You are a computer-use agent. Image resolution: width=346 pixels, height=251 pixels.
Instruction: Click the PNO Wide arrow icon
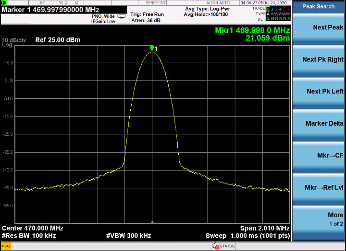tap(122, 16)
